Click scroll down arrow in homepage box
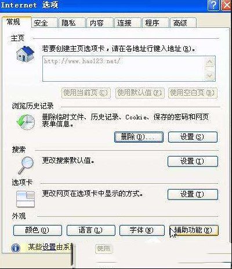The width and height of the screenshot is (232, 269). pos(210,75)
